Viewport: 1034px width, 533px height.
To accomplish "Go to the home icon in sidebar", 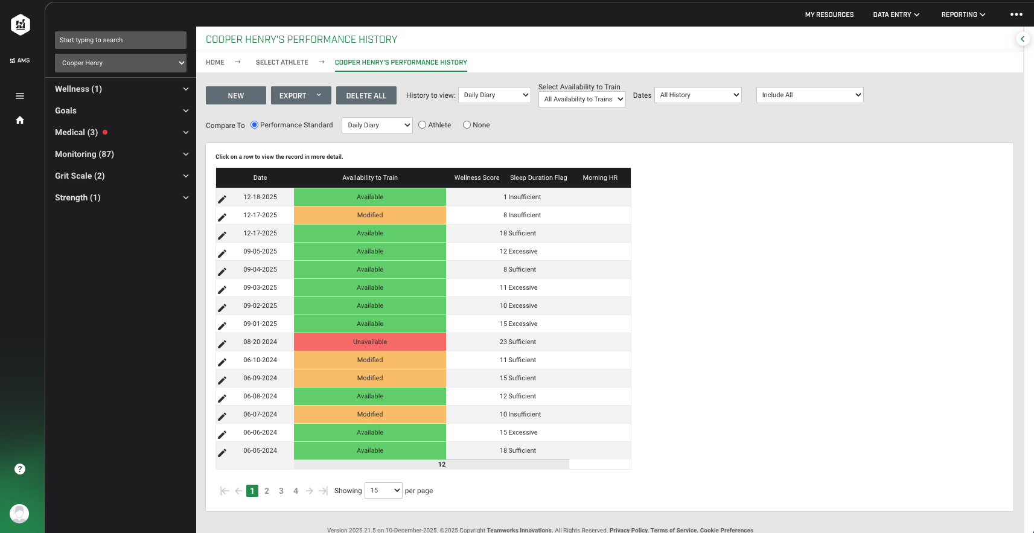I will click(x=20, y=120).
